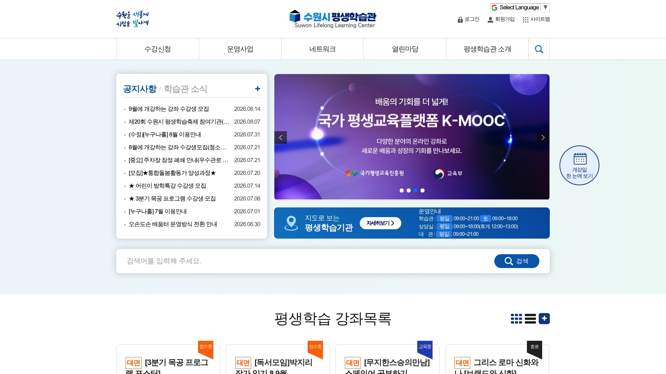Screen dimensions: 666x374
Task: Open notice [모집]★통합돌봄활동가 양성과정★
Action: 172,173
